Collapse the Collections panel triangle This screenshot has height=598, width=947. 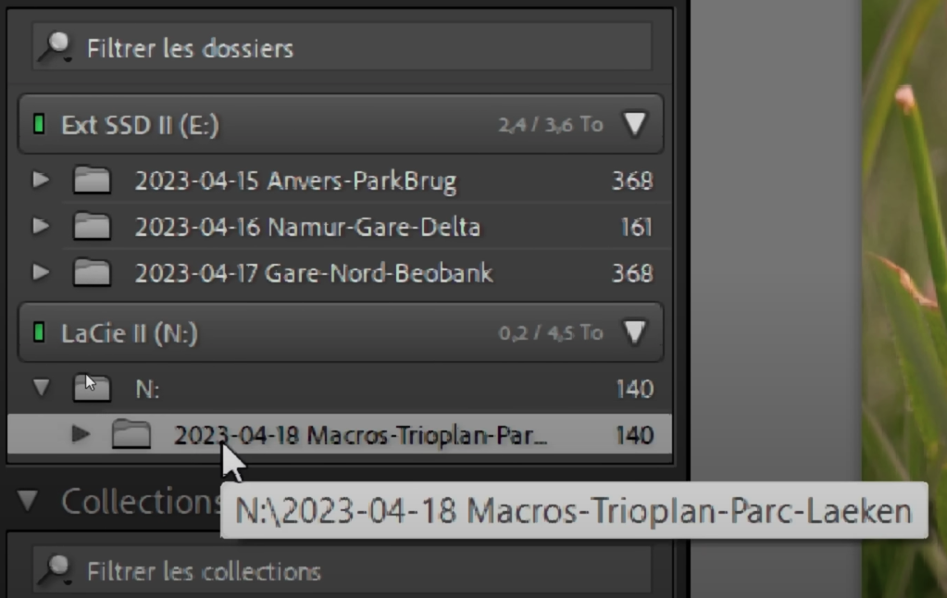[x=28, y=501]
